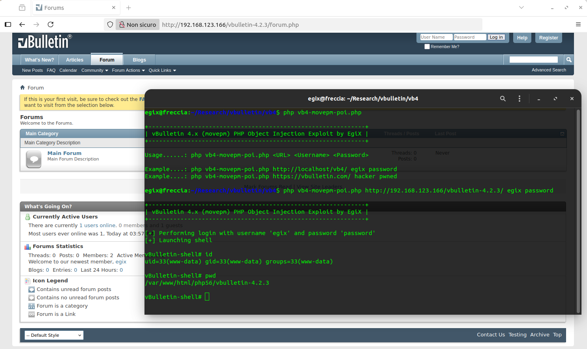This screenshot has width=587, height=349.
Task: Click the forum search magnifier button
Action: (569, 60)
